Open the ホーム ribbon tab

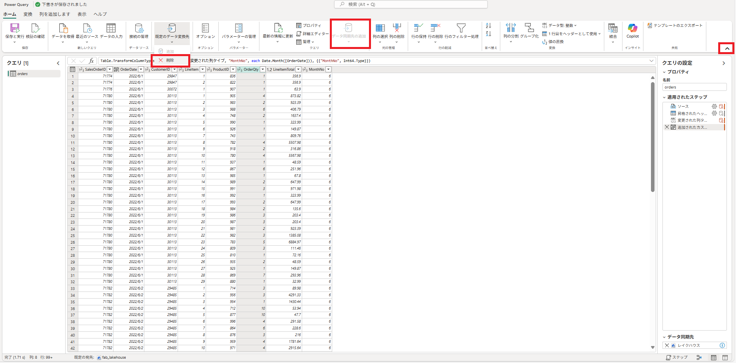10,14
